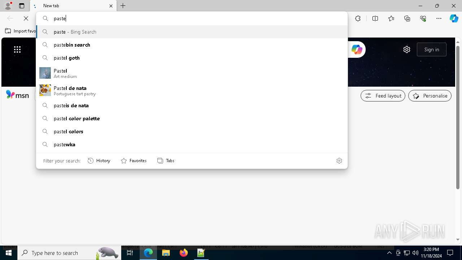Open page settings gear on new tab page
462x260 pixels.
pos(407,49)
